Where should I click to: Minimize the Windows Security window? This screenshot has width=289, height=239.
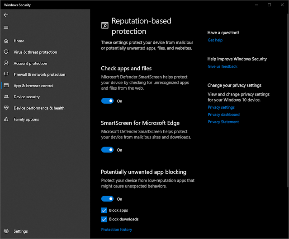click(x=256, y=5)
